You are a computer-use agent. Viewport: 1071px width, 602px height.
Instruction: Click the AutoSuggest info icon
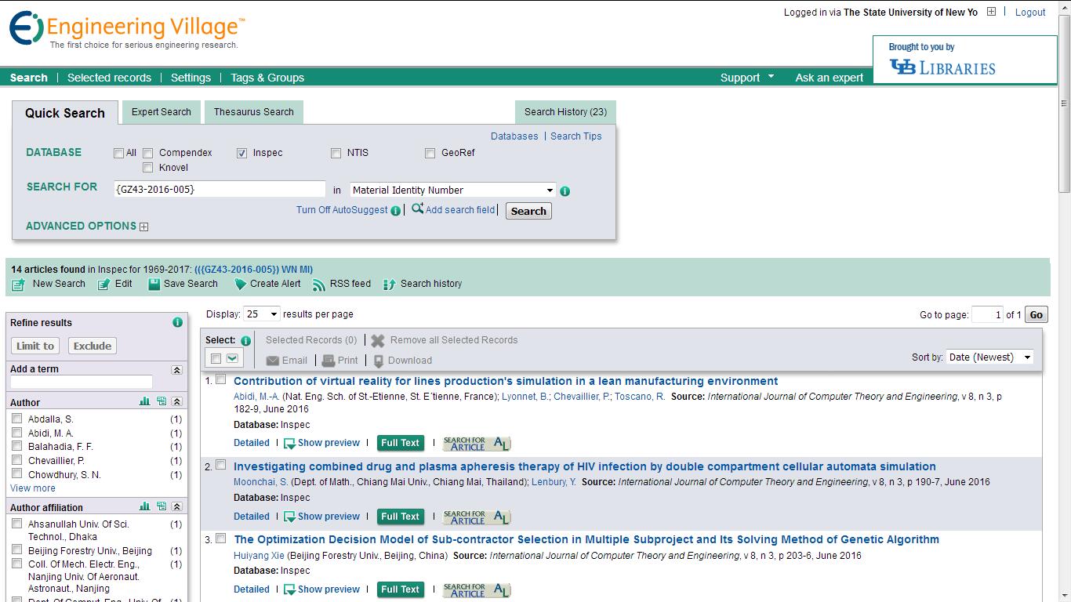coord(396,210)
